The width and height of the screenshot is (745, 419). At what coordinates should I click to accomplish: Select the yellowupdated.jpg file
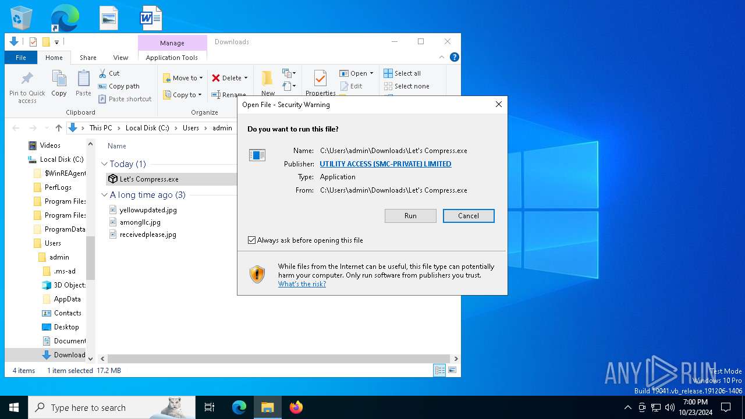coord(148,210)
